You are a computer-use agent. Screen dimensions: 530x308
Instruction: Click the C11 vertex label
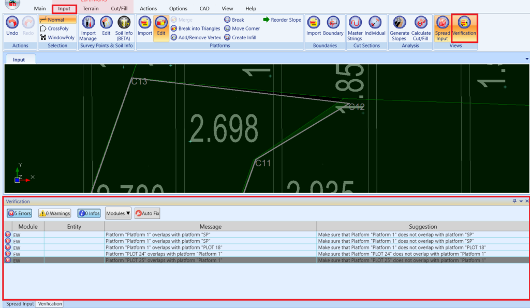pyautogui.click(x=263, y=163)
